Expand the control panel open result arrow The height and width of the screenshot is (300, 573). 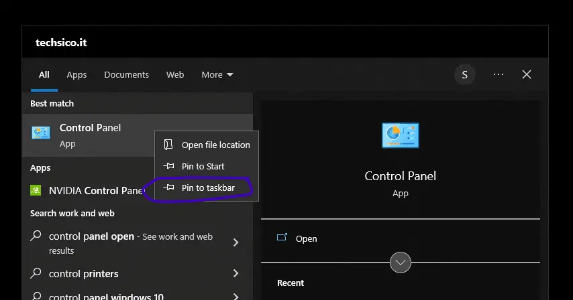point(236,242)
